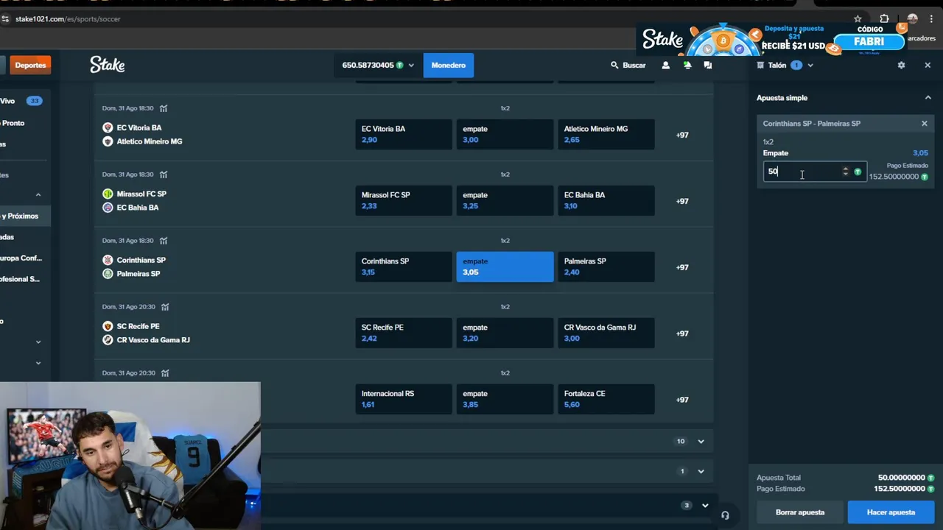Toggle the selected empate 3,05 odds
Viewport: 943px width, 530px height.
pos(505,266)
